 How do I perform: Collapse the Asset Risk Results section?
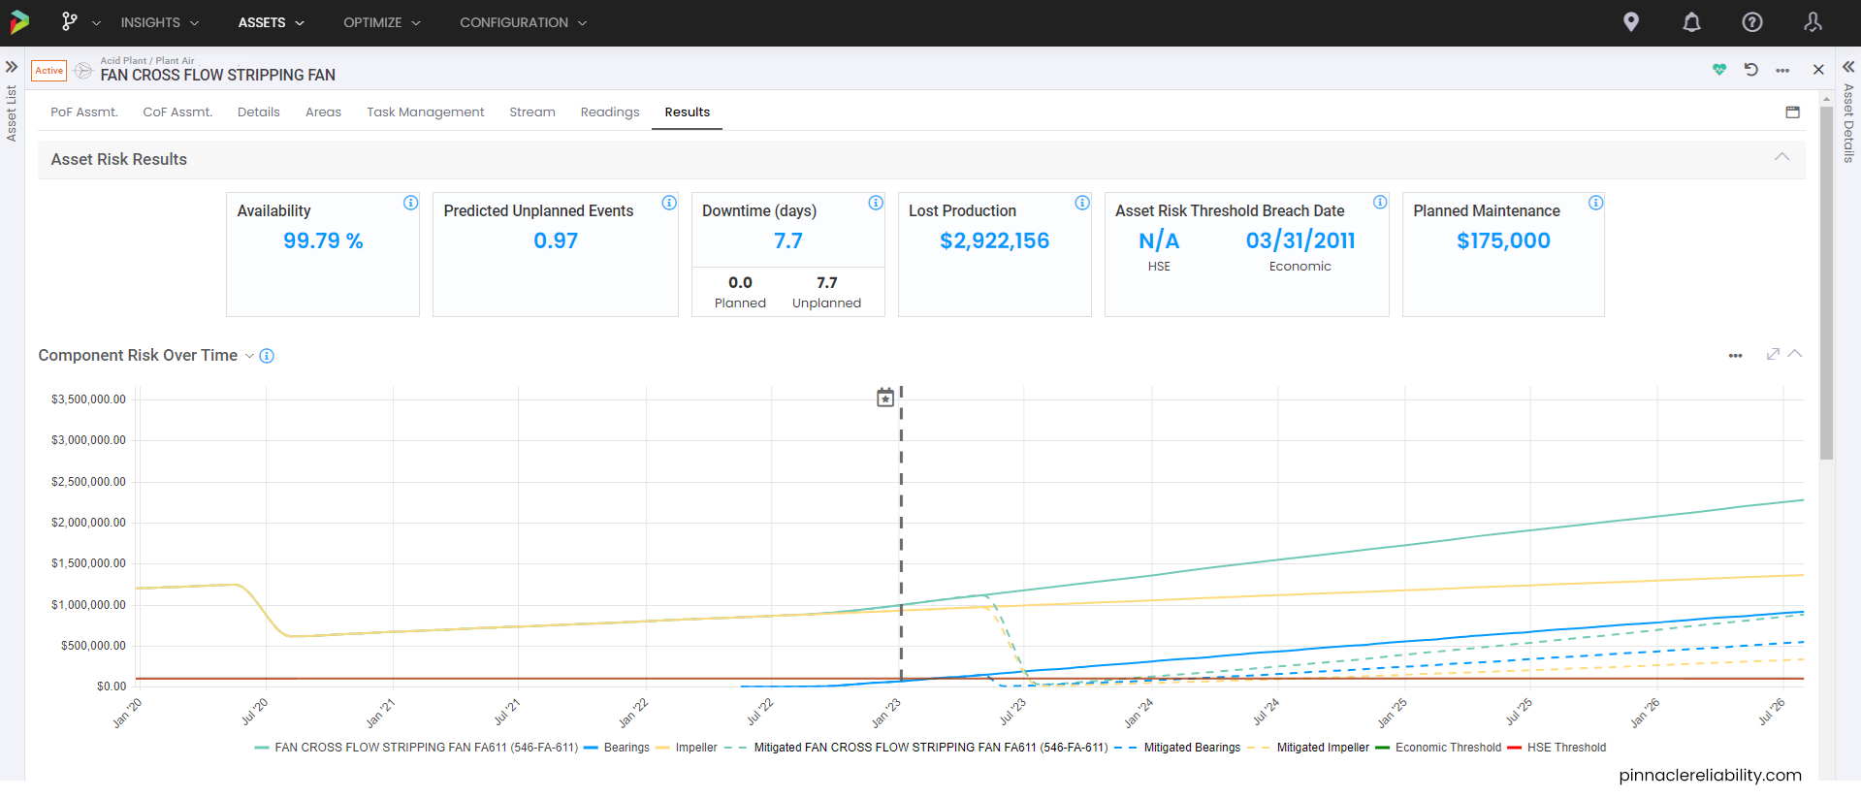[1781, 157]
